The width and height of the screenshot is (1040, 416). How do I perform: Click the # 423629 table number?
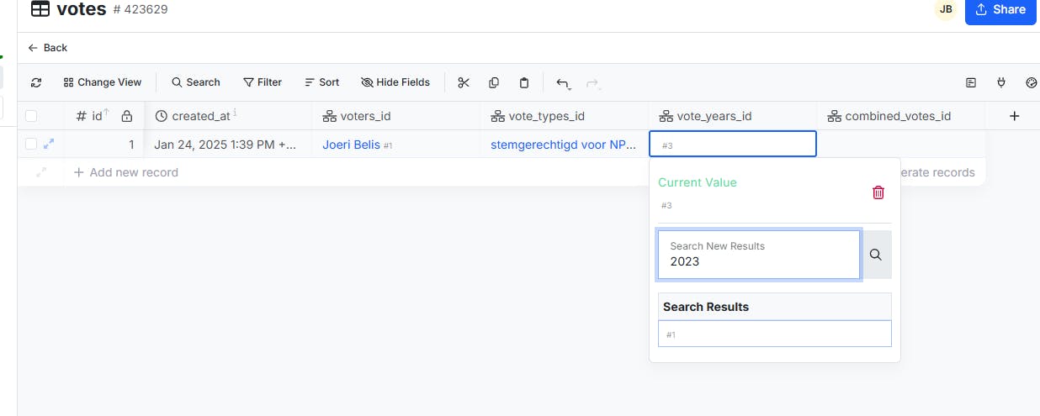coord(141,10)
